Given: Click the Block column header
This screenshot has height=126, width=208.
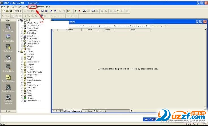Looking at the screenshot, I should (x=90, y=29).
